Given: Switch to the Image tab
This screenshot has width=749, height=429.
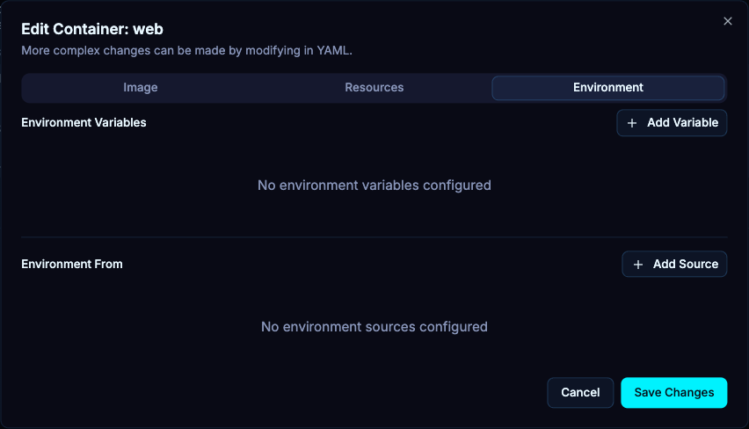Looking at the screenshot, I should (x=141, y=87).
